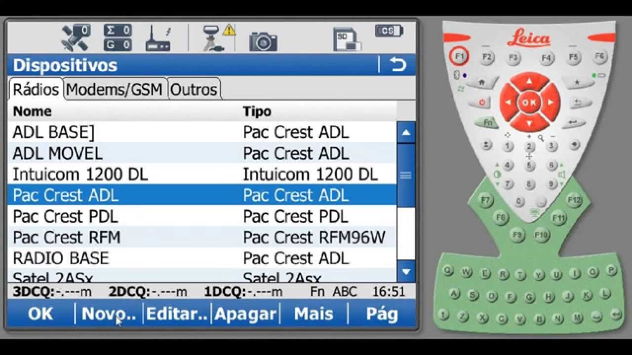
Task: Click the device list scroll-up arrow
Action: (406, 133)
